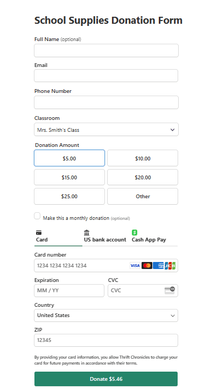This screenshot has height=390, width=211.
Task: Focus the Email input field
Action: [x=106, y=76]
